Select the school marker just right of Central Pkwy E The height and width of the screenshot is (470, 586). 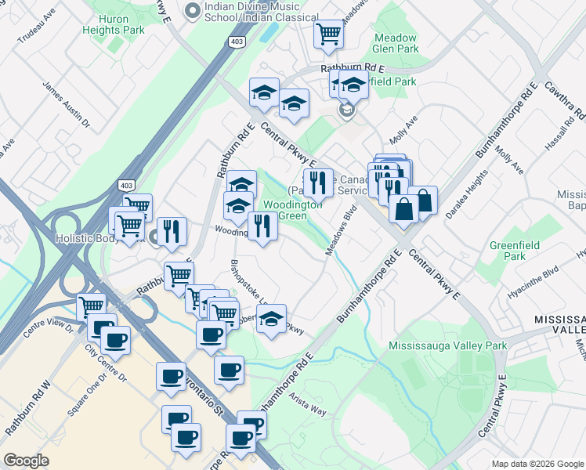(294, 104)
